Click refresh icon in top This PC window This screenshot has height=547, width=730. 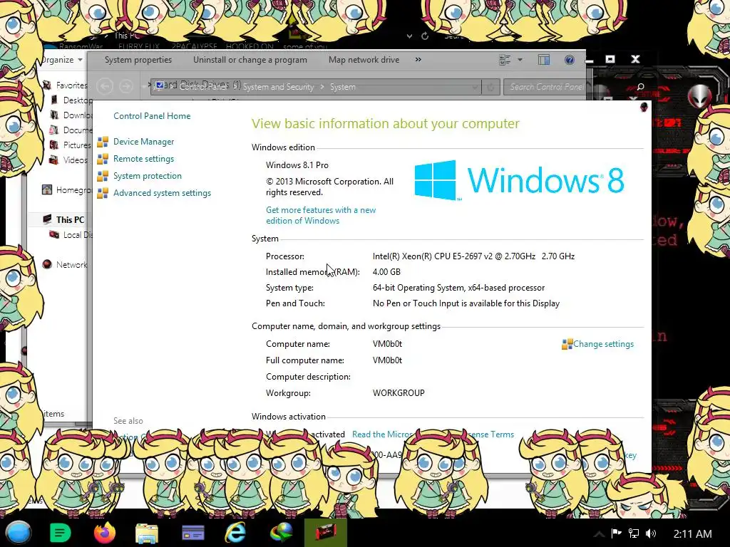425,36
